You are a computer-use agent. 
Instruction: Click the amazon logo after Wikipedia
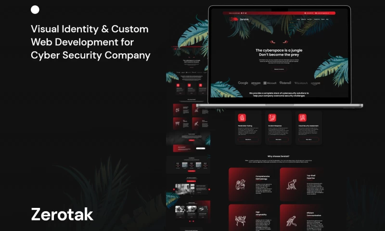tap(315, 83)
